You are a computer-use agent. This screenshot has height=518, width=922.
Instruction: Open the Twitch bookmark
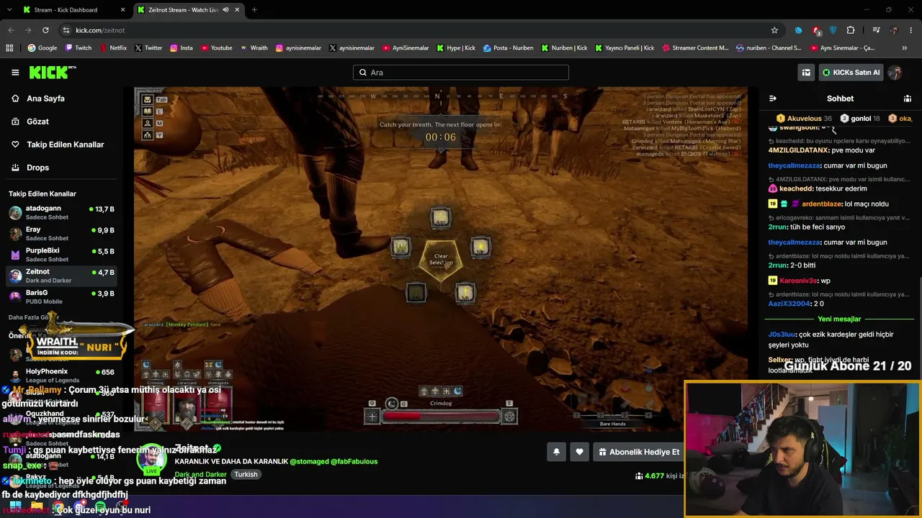[79, 48]
